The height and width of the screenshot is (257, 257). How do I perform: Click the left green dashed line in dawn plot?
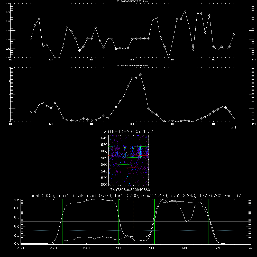coord(82,30)
